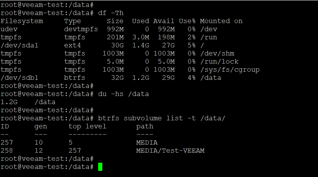Click the '1.2G /data' du output line
The image size is (318, 177).
tap(28, 102)
